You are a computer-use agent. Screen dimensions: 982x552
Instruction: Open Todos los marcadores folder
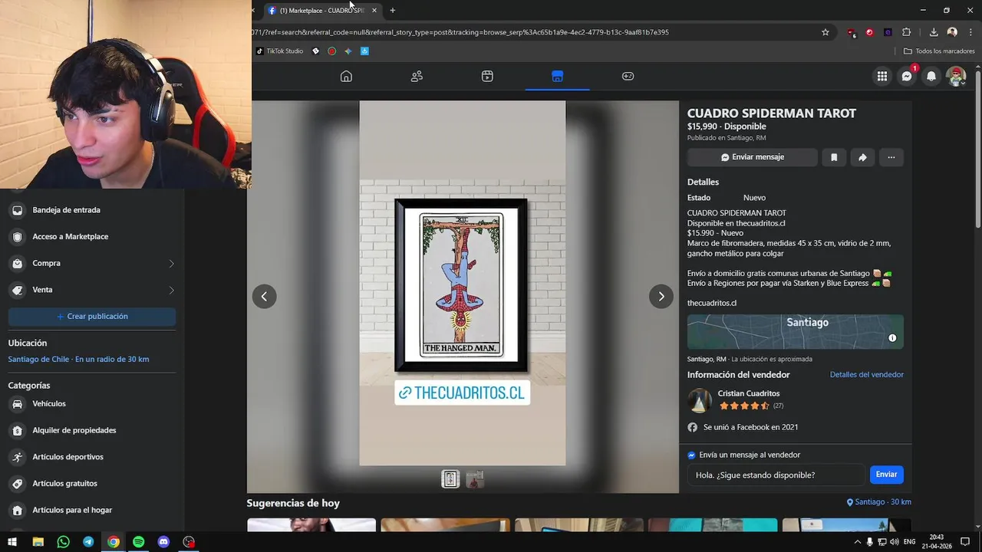coord(939,51)
